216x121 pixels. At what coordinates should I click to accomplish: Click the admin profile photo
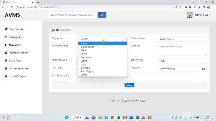pos(190,15)
